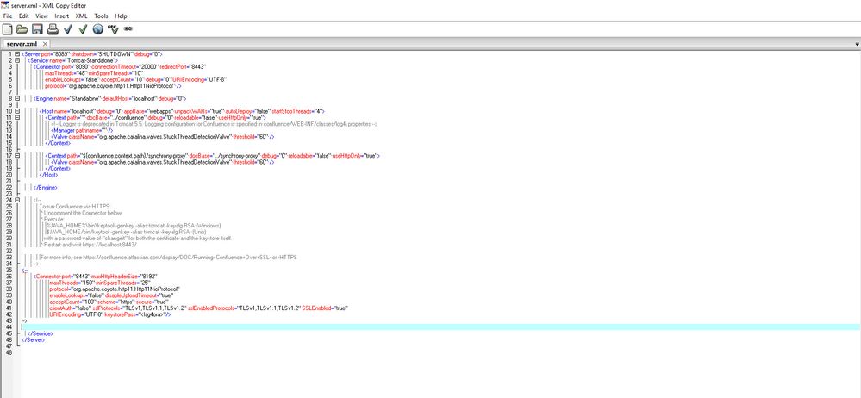
Task: Click the "Restart and visit https://localhost:8443/" line
Action: point(89,245)
